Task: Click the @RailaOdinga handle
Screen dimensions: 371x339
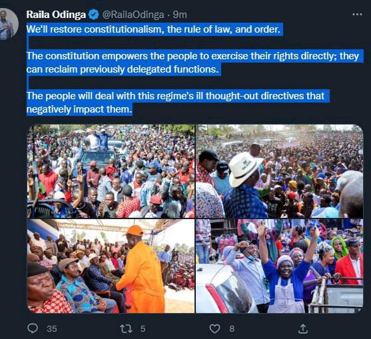Action: click(x=133, y=15)
